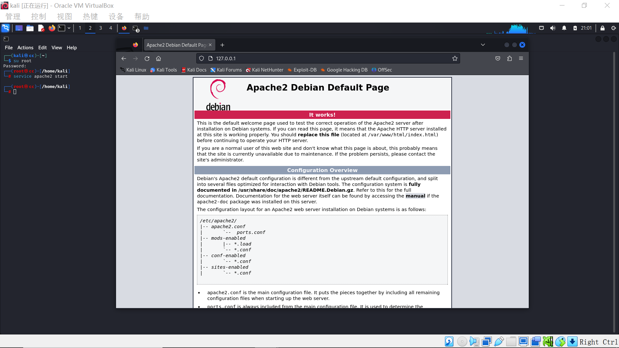
Task: Click the power manager battery icon
Action: point(575,28)
